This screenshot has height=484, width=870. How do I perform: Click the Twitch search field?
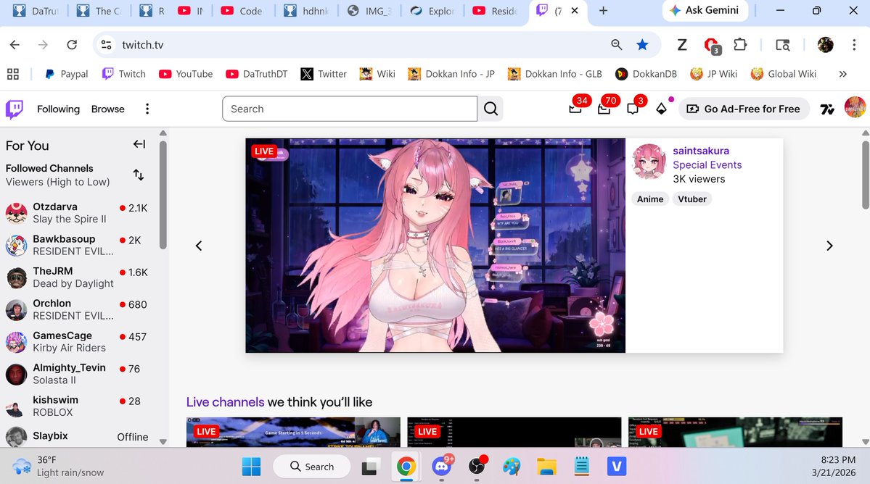tap(350, 109)
